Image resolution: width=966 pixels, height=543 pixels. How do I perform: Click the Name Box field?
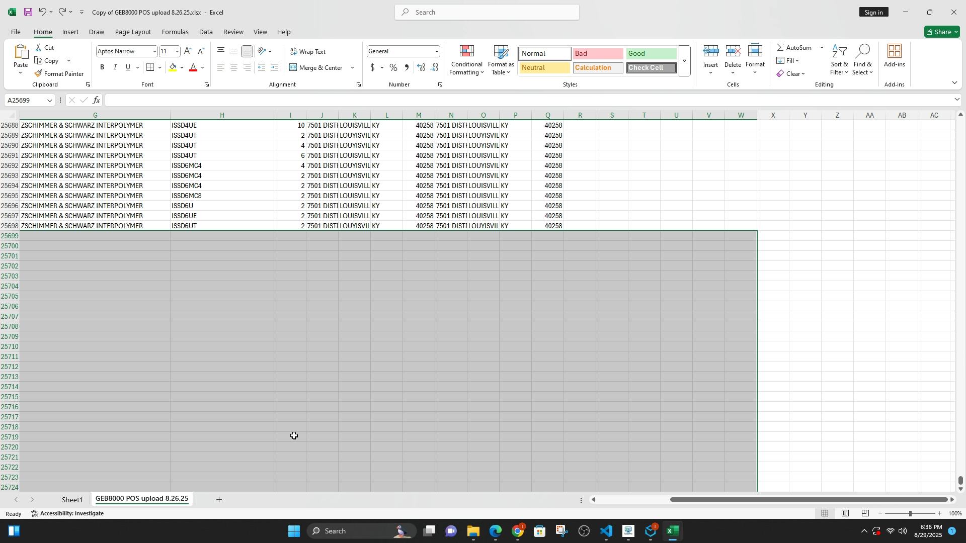click(25, 101)
